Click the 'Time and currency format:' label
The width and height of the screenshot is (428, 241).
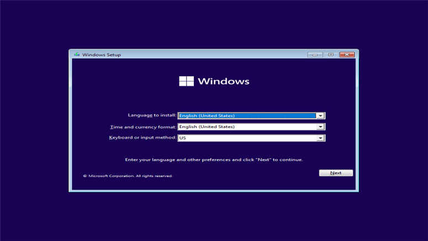[143, 127]
